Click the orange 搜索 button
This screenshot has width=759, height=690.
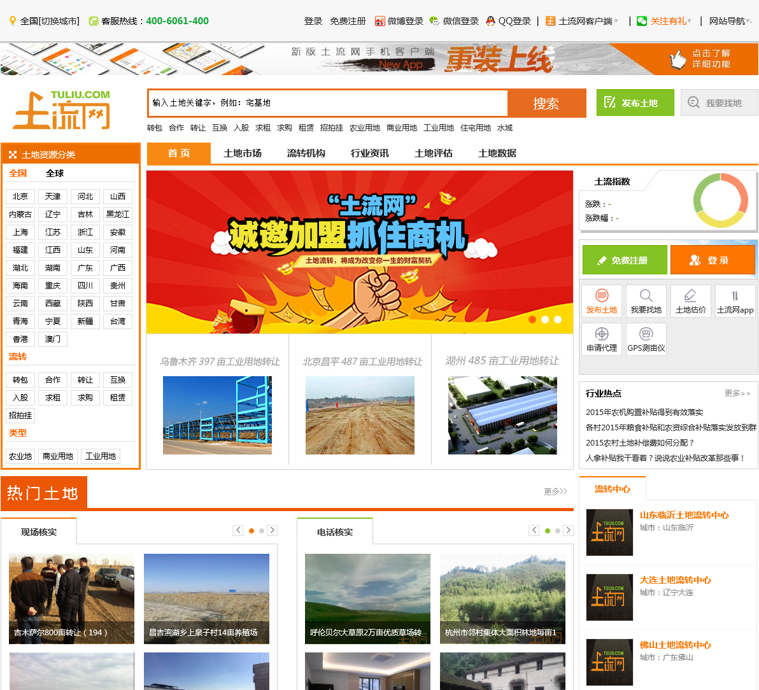tap(546, 103)
